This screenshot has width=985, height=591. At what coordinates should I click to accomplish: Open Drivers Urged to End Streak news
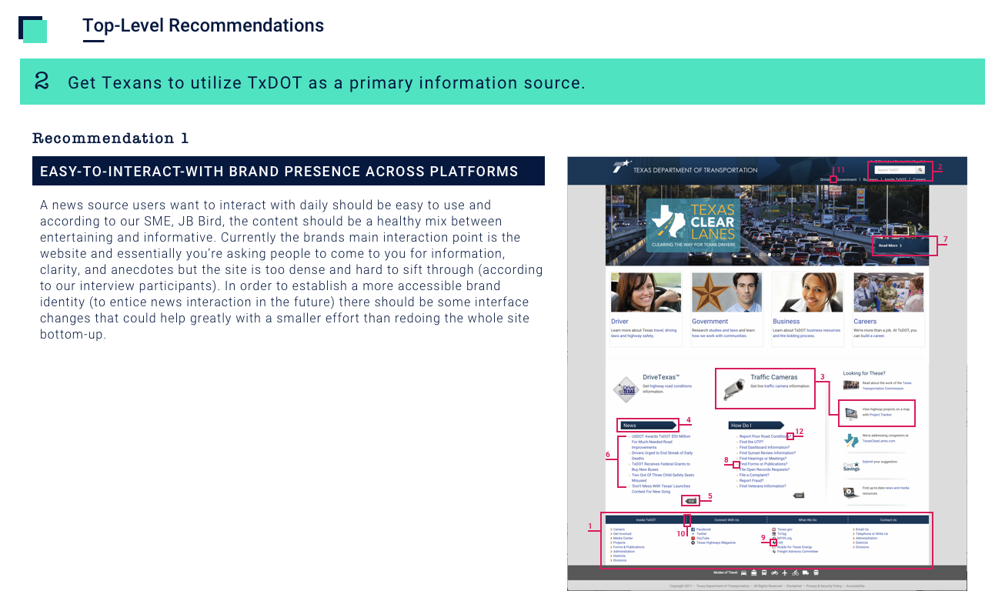(662, 456)
